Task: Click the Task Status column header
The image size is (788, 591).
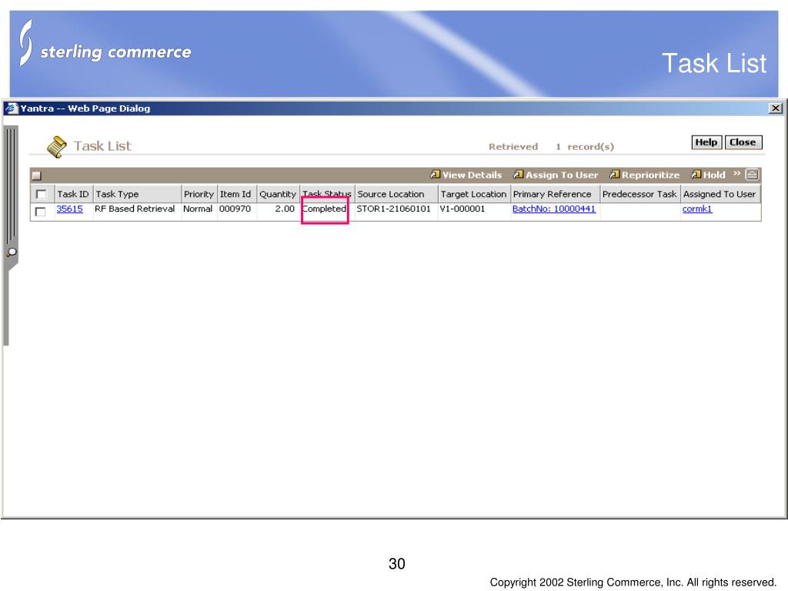Action: (326, 193)
